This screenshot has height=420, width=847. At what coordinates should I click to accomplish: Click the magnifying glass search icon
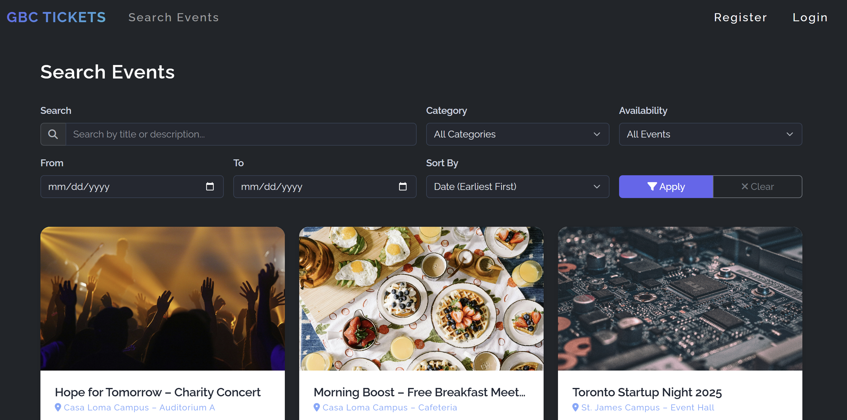[53, 134]
